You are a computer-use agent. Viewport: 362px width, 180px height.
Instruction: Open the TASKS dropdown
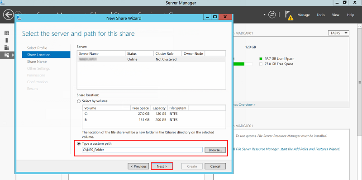tap(338, 33)
